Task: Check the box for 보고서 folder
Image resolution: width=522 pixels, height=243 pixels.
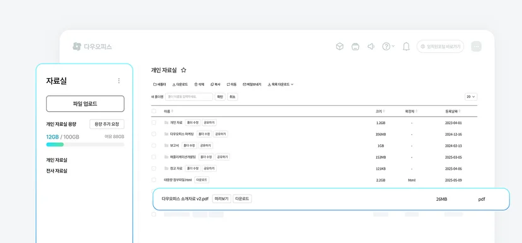Action: coord(154,145)
